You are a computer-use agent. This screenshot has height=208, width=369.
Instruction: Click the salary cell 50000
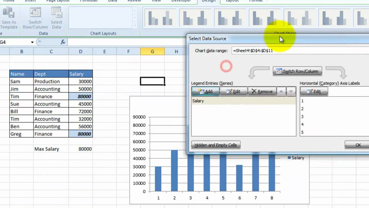click(x=80, y=89)
